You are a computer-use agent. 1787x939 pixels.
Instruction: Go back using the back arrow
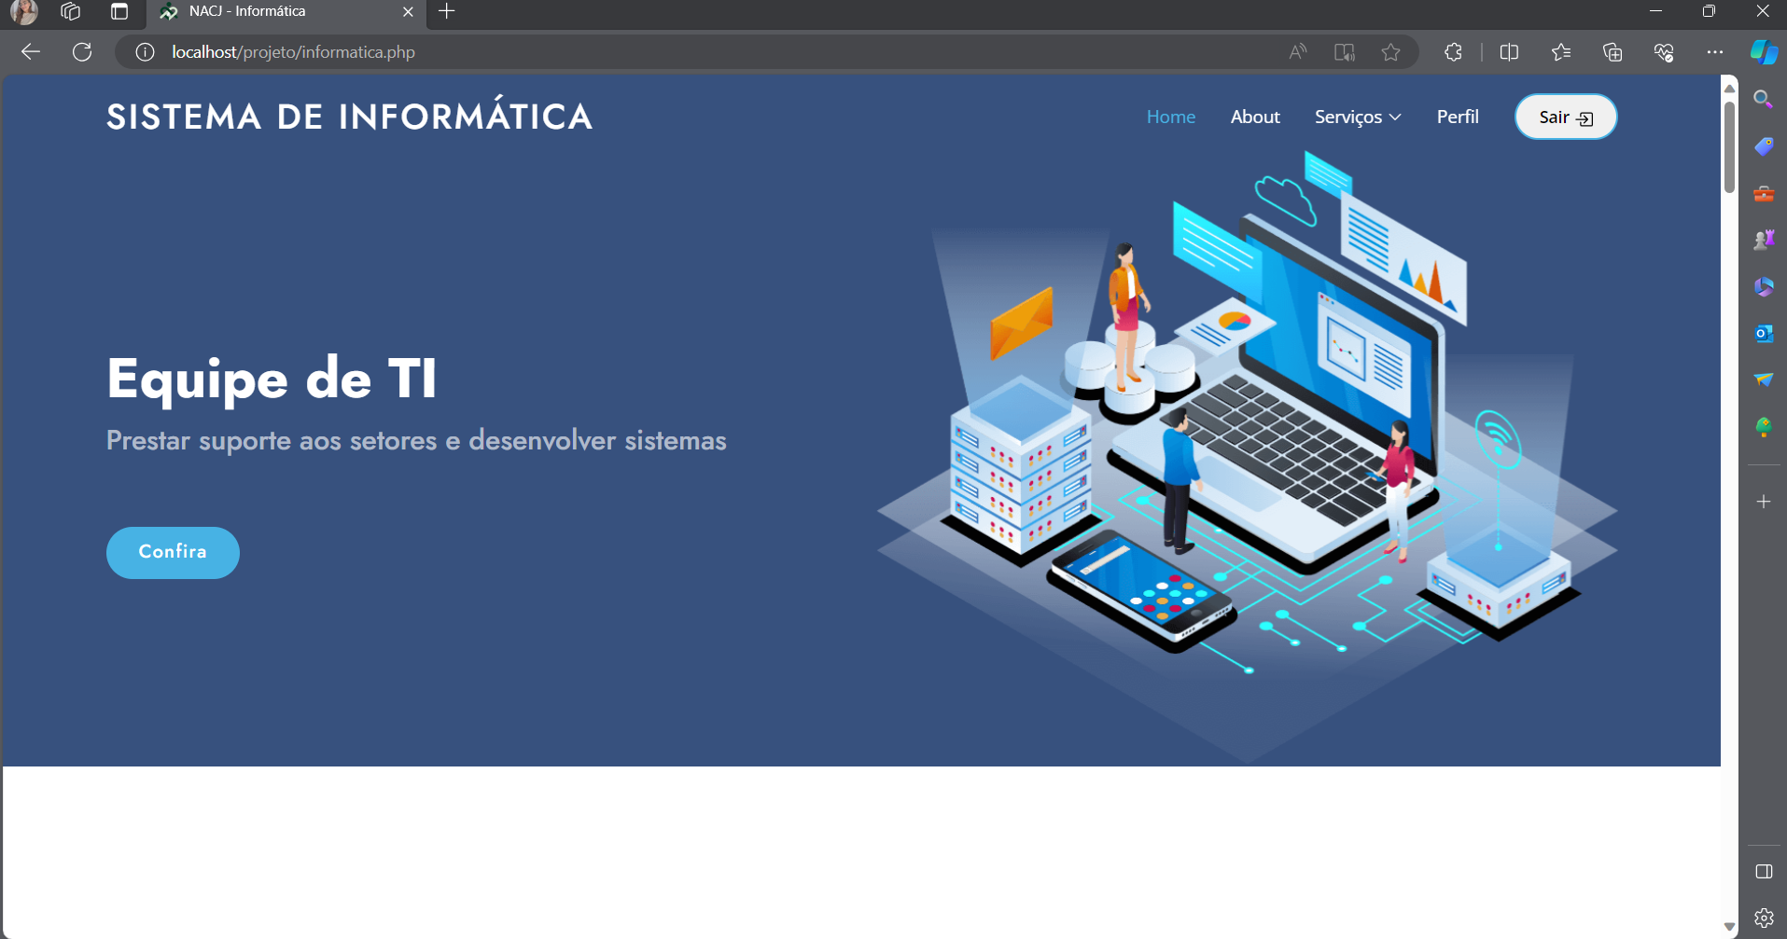[x=31, y=52]
